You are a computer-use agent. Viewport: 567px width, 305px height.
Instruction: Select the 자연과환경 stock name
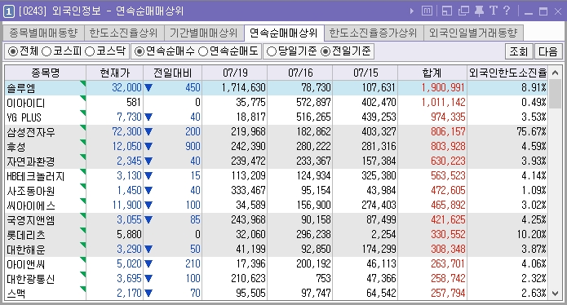pos(31,161)
